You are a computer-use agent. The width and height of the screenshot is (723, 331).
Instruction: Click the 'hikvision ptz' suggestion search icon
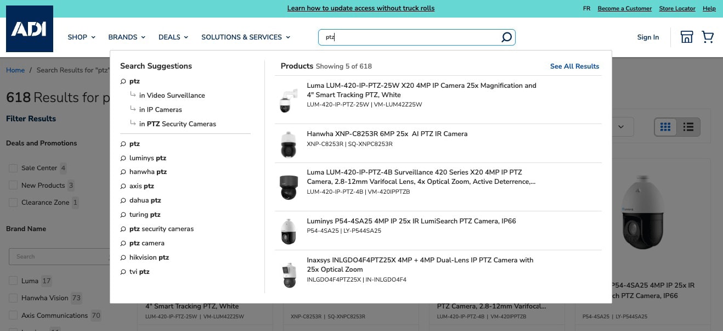pyautogui.click(x=123, y=257)
